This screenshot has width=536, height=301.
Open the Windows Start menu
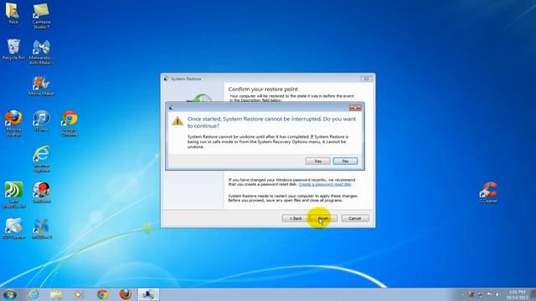9,294
